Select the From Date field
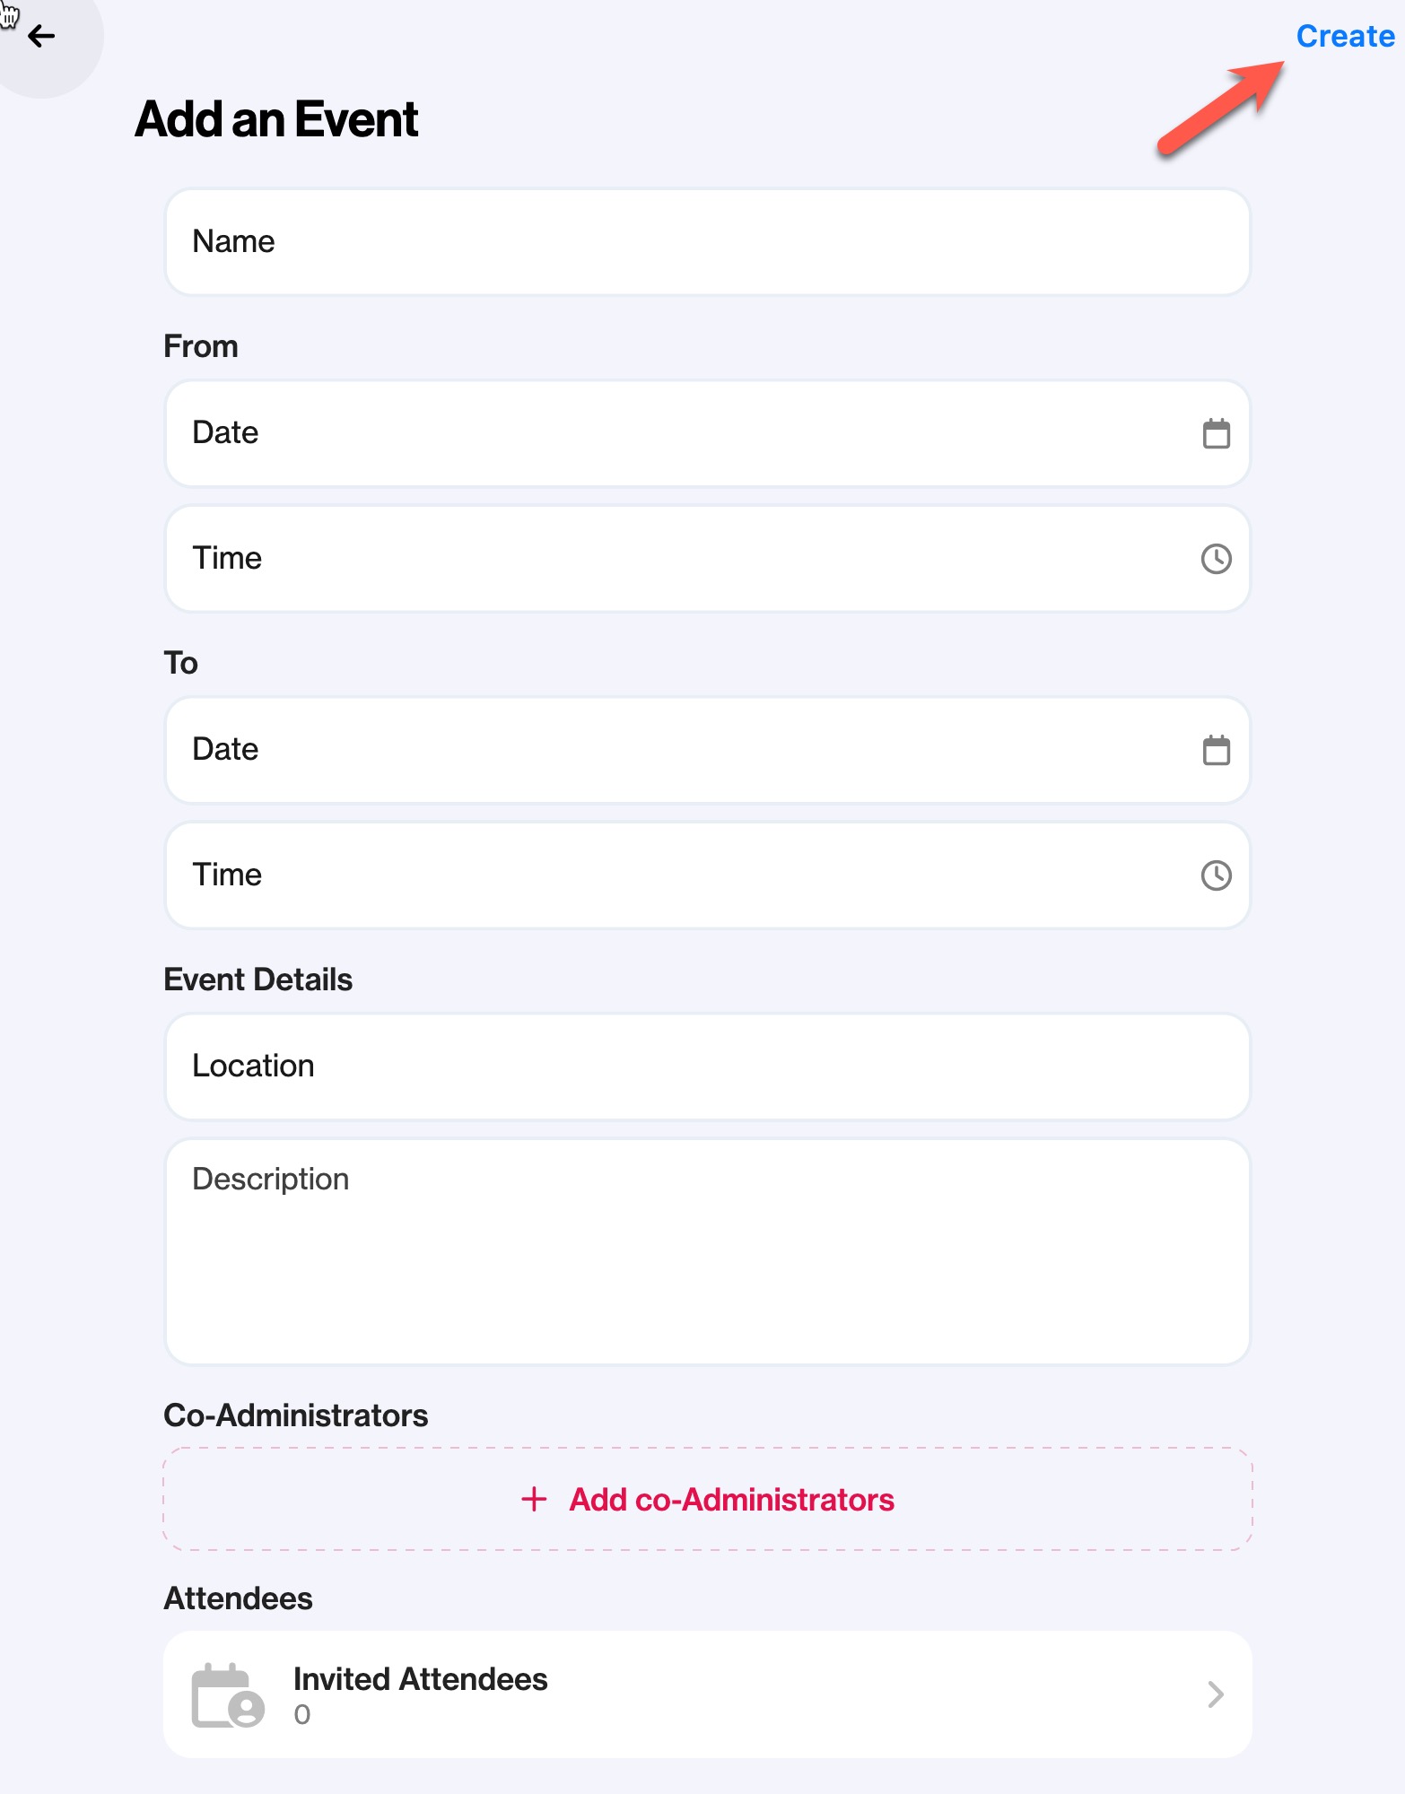 tap(708, 433)
